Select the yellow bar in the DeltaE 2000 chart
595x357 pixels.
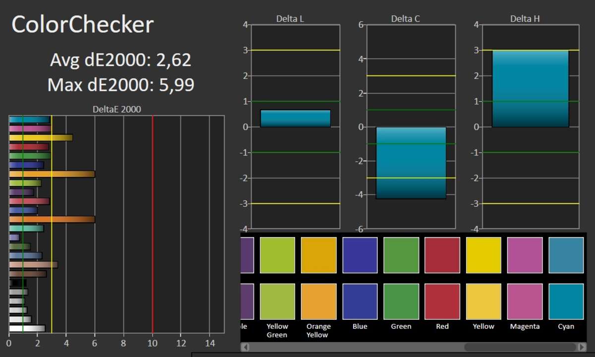click(x=41, y=137)
